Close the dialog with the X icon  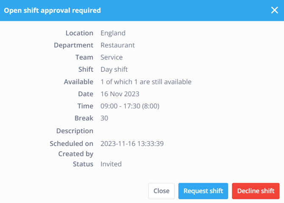(274, 10)
